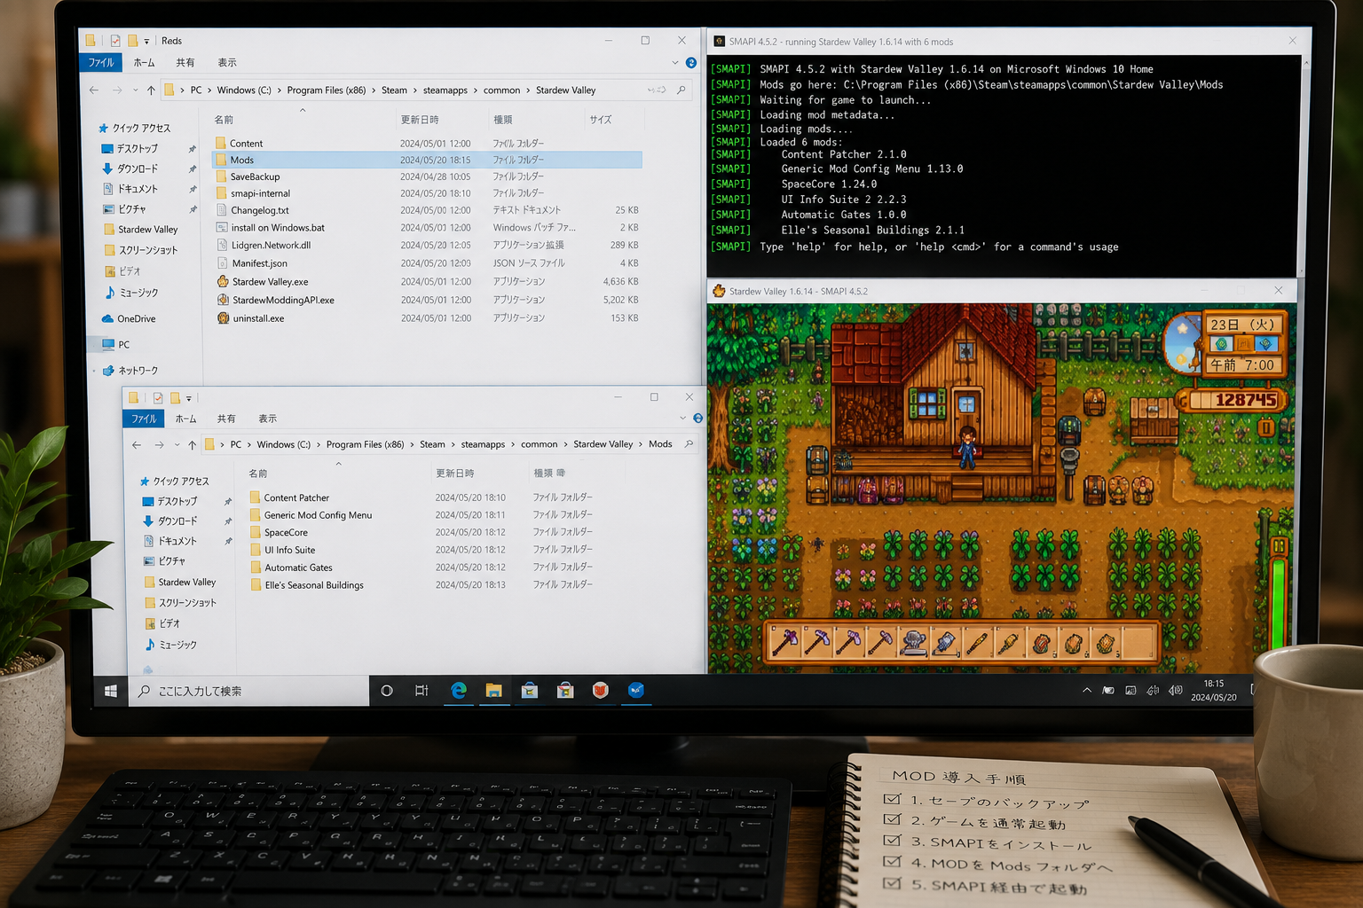
Task: Expand the ネットワーク tree node
Action: point(95,371)
